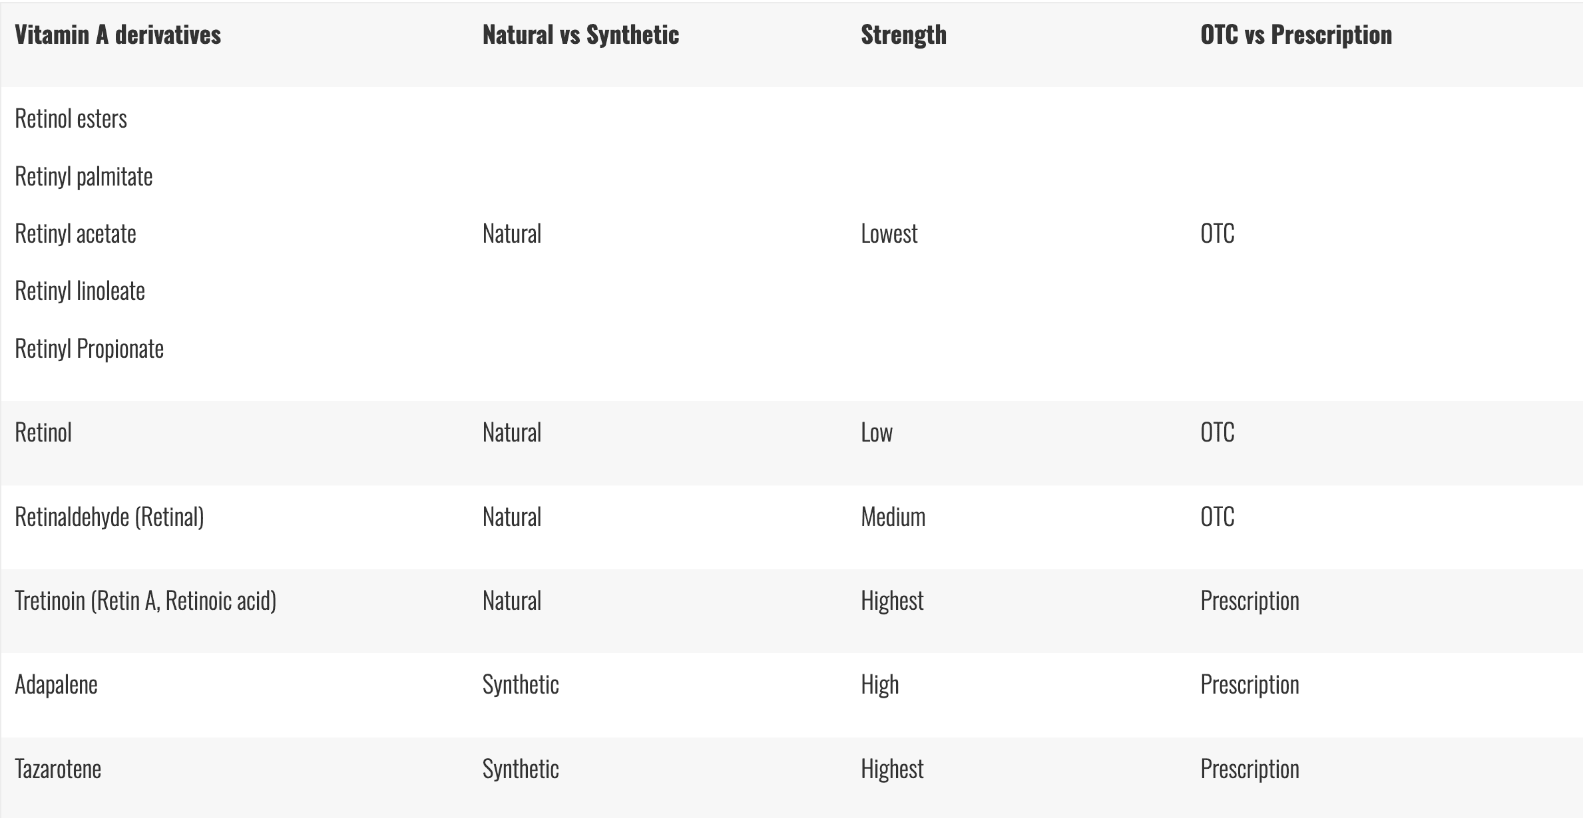This screenshot has height=818, width=1583.
Task: Select the "Strength" column header
Action: point(903,35)
